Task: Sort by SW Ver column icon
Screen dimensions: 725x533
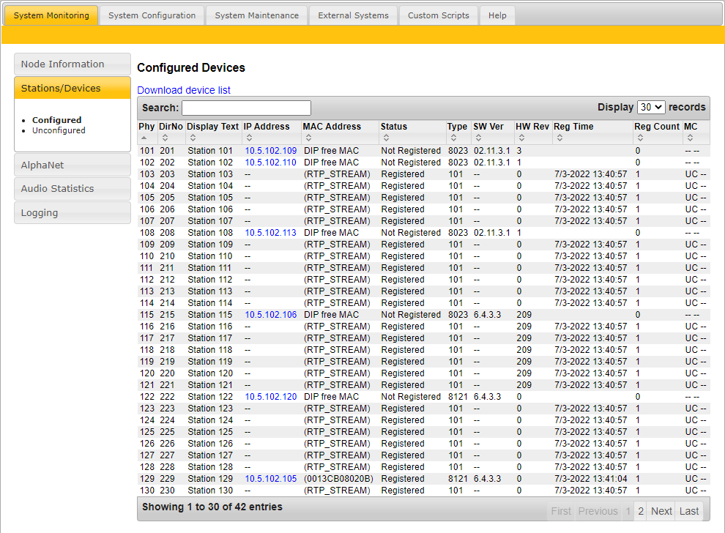Action: [x=479, y=138]
